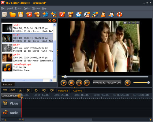Play the preview video
The width and height of the screenshot is (153, 122).
(x=64, y=83)
